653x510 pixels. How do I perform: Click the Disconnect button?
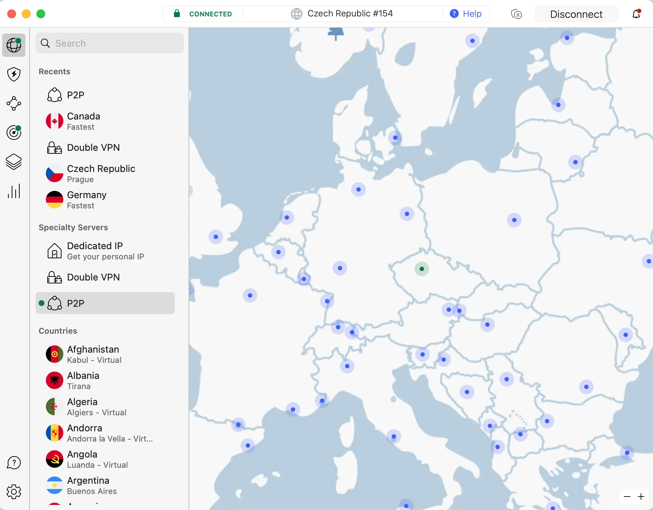coord(576,14)
